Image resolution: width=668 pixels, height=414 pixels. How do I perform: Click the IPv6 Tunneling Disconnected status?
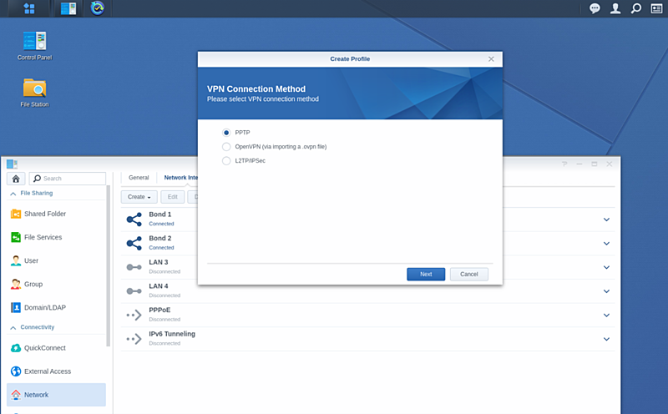pyautogui.click(x=164, y=343)
